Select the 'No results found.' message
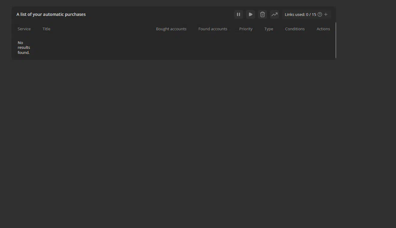This screenshot has height=228, width=396. point(24,48)
